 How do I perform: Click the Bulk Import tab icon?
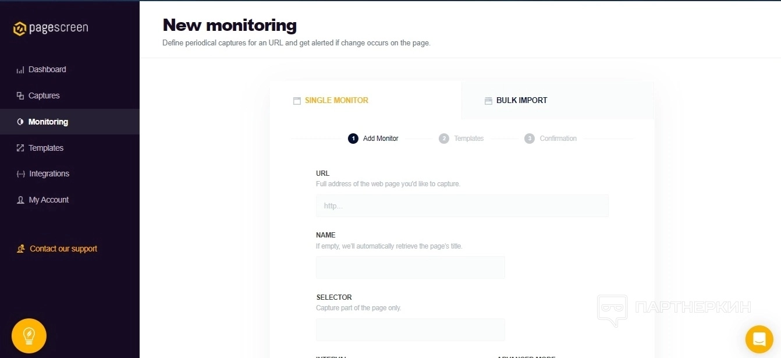pos(488,101)
